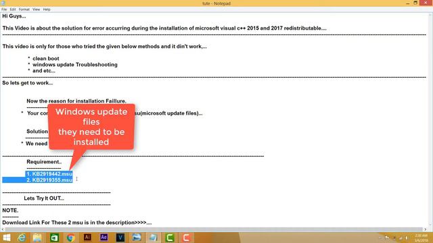Click the 'Solution' heading text
433x243 pixels.
[37, 131]
